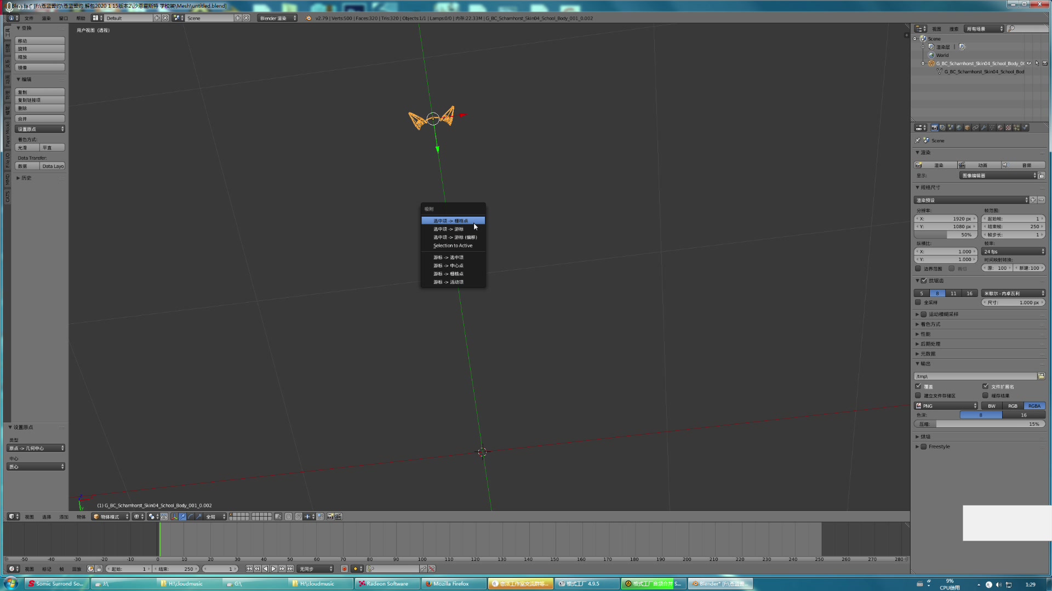Select the scale manipulator icon
This screenshot has width=1052, height=591.
point(199,517)
